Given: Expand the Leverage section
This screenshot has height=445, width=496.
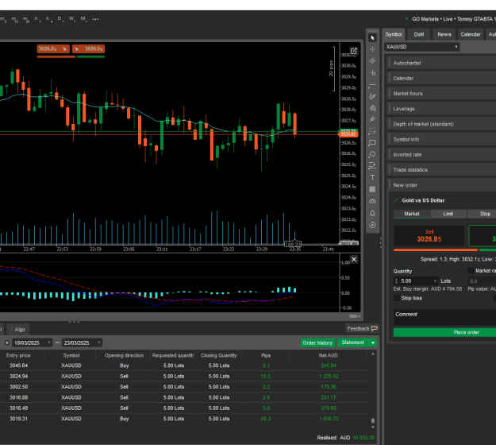Looking at the screenshot, I should pyautogui.click(x=441, y=109).
